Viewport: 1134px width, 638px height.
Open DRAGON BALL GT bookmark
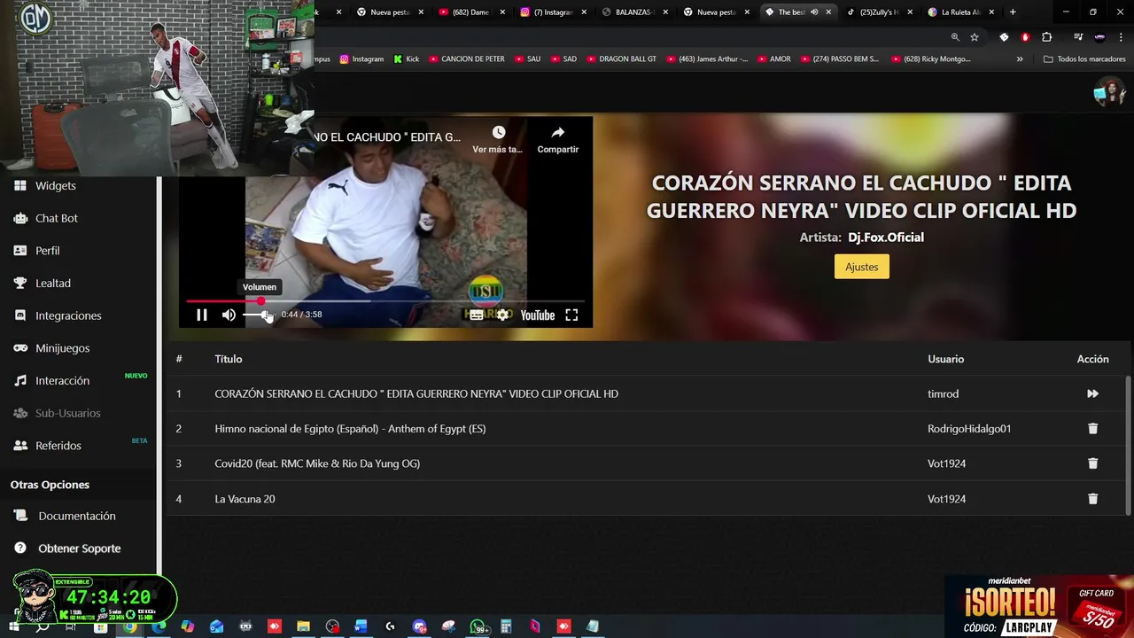[621, 59]
